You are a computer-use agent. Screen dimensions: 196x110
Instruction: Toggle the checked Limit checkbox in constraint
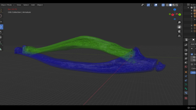coord(192,54)
